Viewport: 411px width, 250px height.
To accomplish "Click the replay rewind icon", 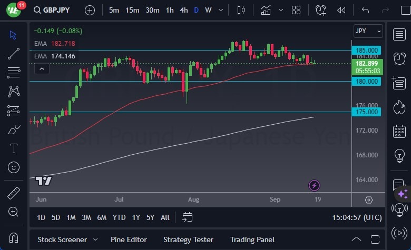I will [341, 10].
